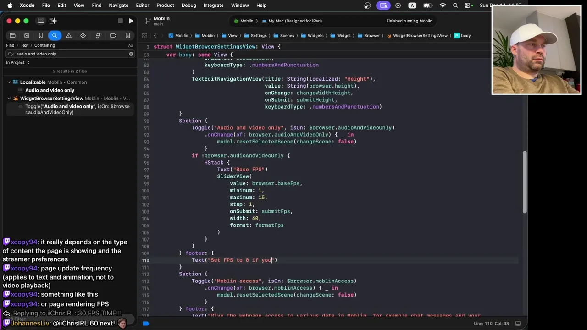Click the 'Finished running Moblin' status
Image resolution: width=587 pixels, height=330 pixels.
point(409,21)
